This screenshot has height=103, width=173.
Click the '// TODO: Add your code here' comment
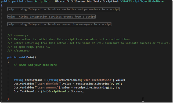[x=35, y=65]
